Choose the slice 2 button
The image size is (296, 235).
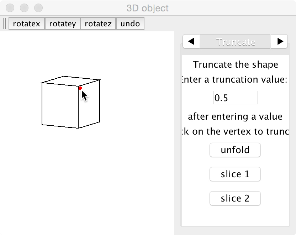(235, 198)
